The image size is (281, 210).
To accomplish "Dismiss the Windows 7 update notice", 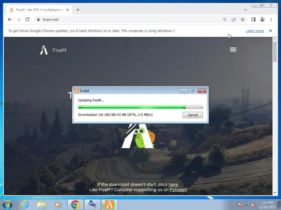I will pyautogui.click(x=270, y=31).
